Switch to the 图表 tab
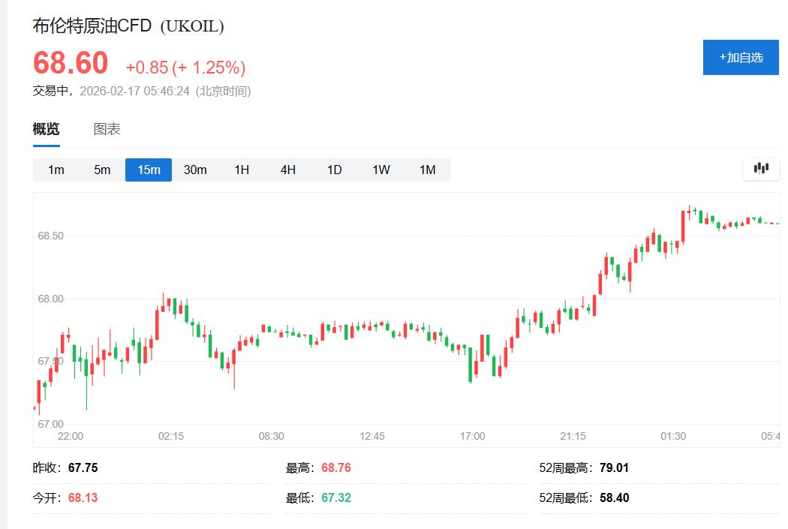This screenshot has height=529, width=788. tap(107, 128)
